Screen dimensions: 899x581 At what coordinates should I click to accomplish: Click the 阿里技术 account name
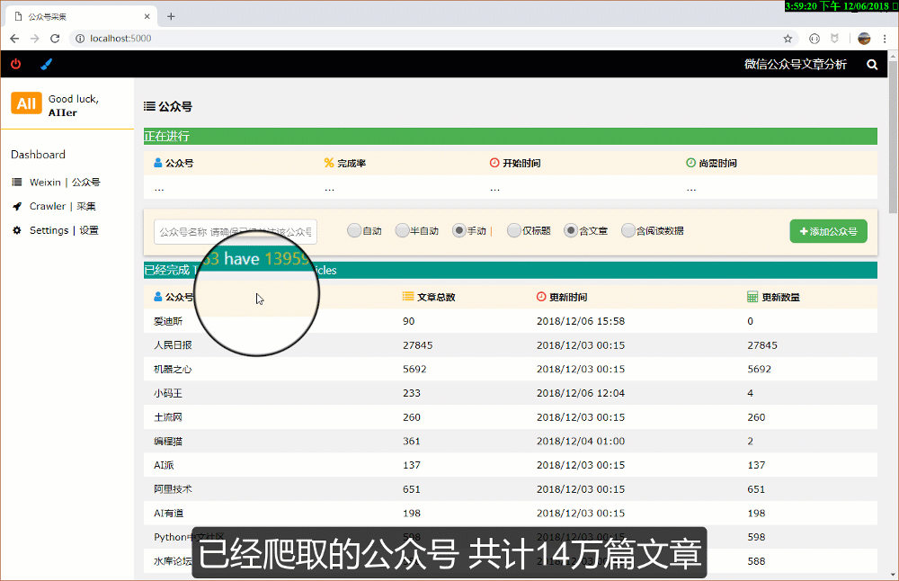pyautogui.click(x=173, y=489)
